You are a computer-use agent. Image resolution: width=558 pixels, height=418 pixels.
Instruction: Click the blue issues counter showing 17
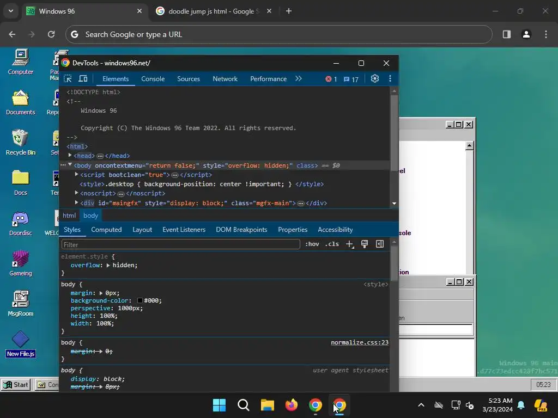[351, 79]
